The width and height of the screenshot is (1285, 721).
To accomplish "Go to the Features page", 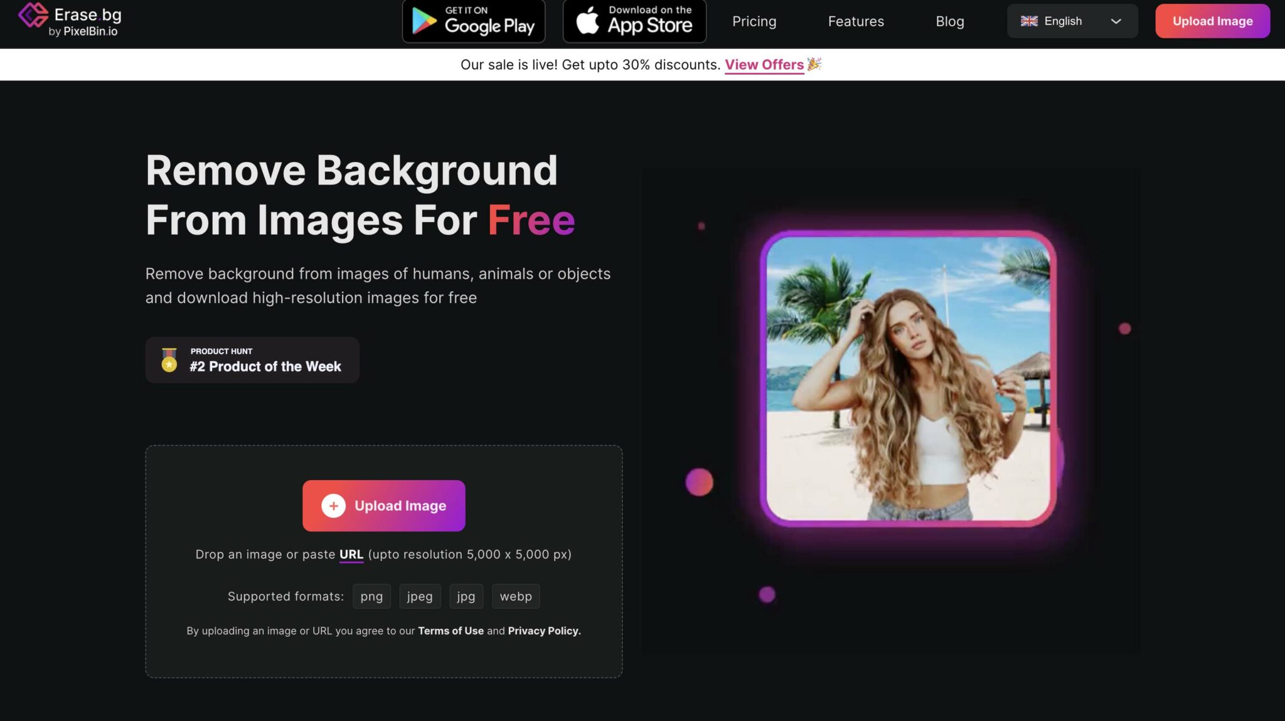I will point(856,21).
